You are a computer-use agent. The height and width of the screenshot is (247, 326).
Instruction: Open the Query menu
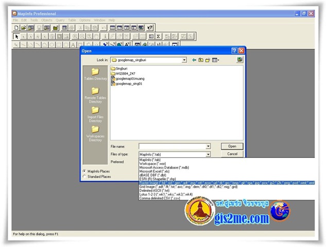point(60,20)
